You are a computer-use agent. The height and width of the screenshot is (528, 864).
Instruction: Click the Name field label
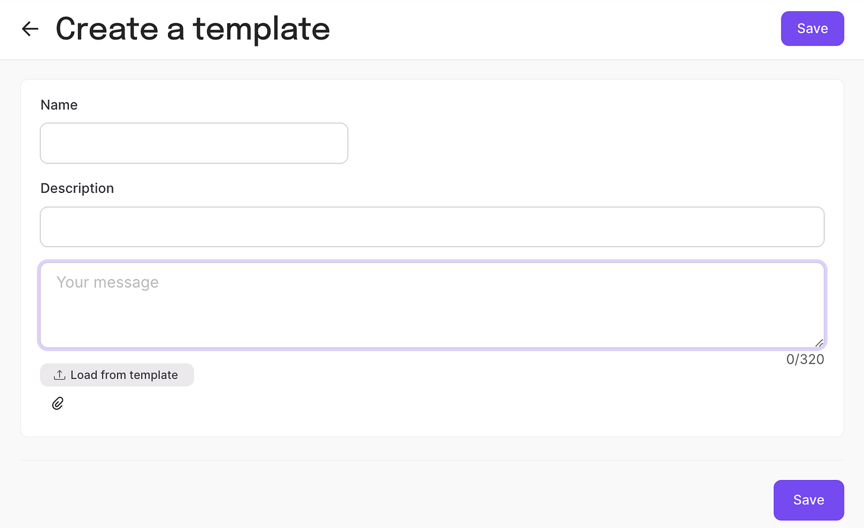59,105
